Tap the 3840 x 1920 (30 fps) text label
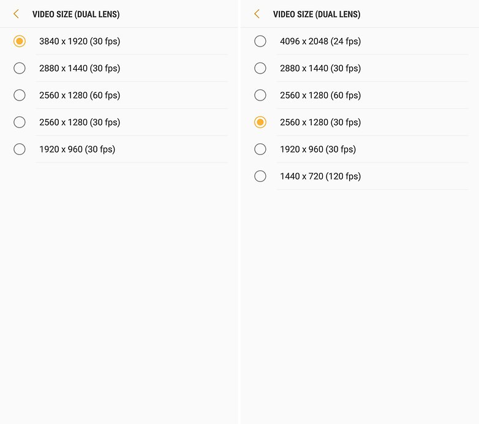Image resolution: width=479 pixels, height=424 pixels. (80, 41)
